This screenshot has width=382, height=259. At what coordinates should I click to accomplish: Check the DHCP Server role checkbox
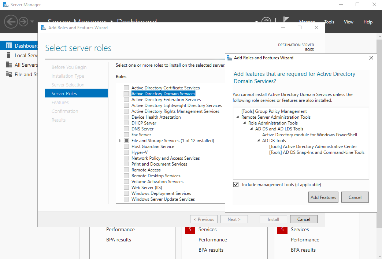pos(126,123)
